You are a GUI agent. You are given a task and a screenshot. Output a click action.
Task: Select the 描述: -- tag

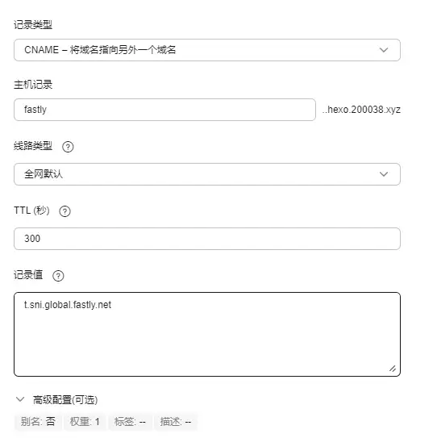(176, 422)
